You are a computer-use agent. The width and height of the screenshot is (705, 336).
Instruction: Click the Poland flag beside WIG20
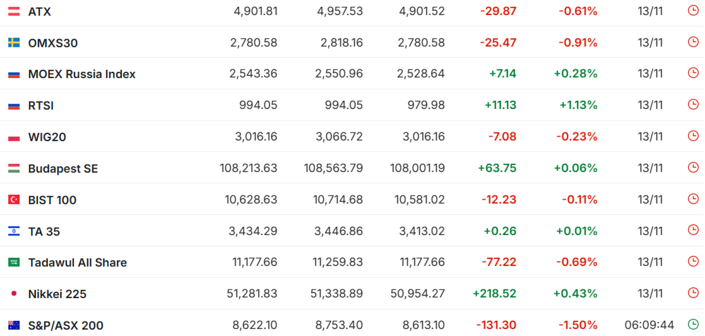[13, 137]
